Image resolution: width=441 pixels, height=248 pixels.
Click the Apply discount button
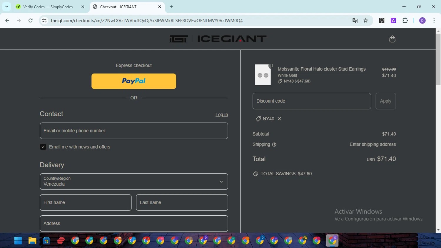point(386,101)
